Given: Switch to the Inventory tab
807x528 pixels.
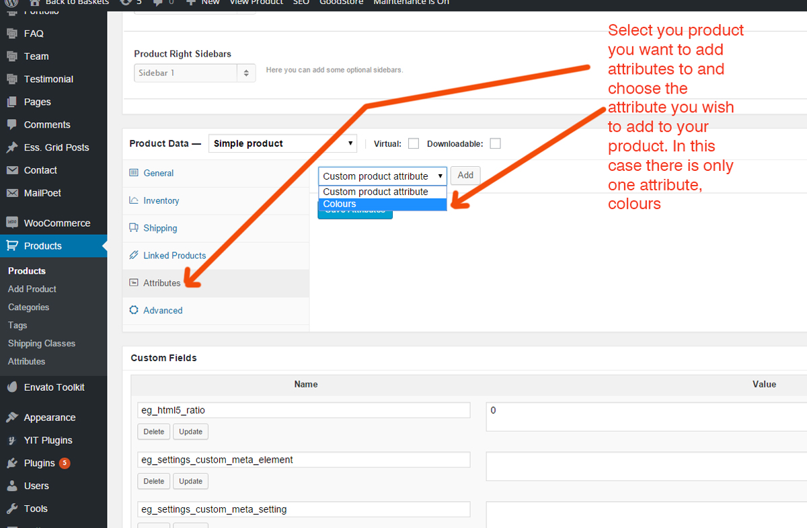Looking at the screenshot, I should 161,200.
